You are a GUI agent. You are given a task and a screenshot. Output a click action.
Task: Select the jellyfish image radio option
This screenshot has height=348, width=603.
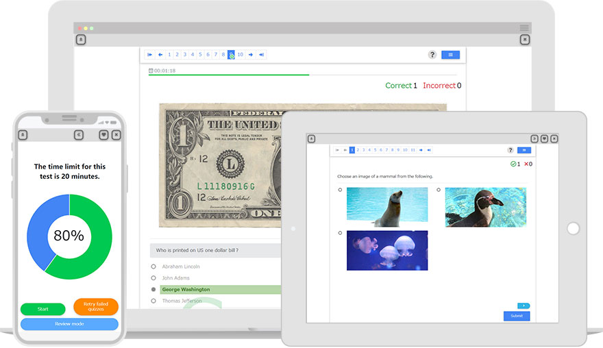click(x=340, y=233)
